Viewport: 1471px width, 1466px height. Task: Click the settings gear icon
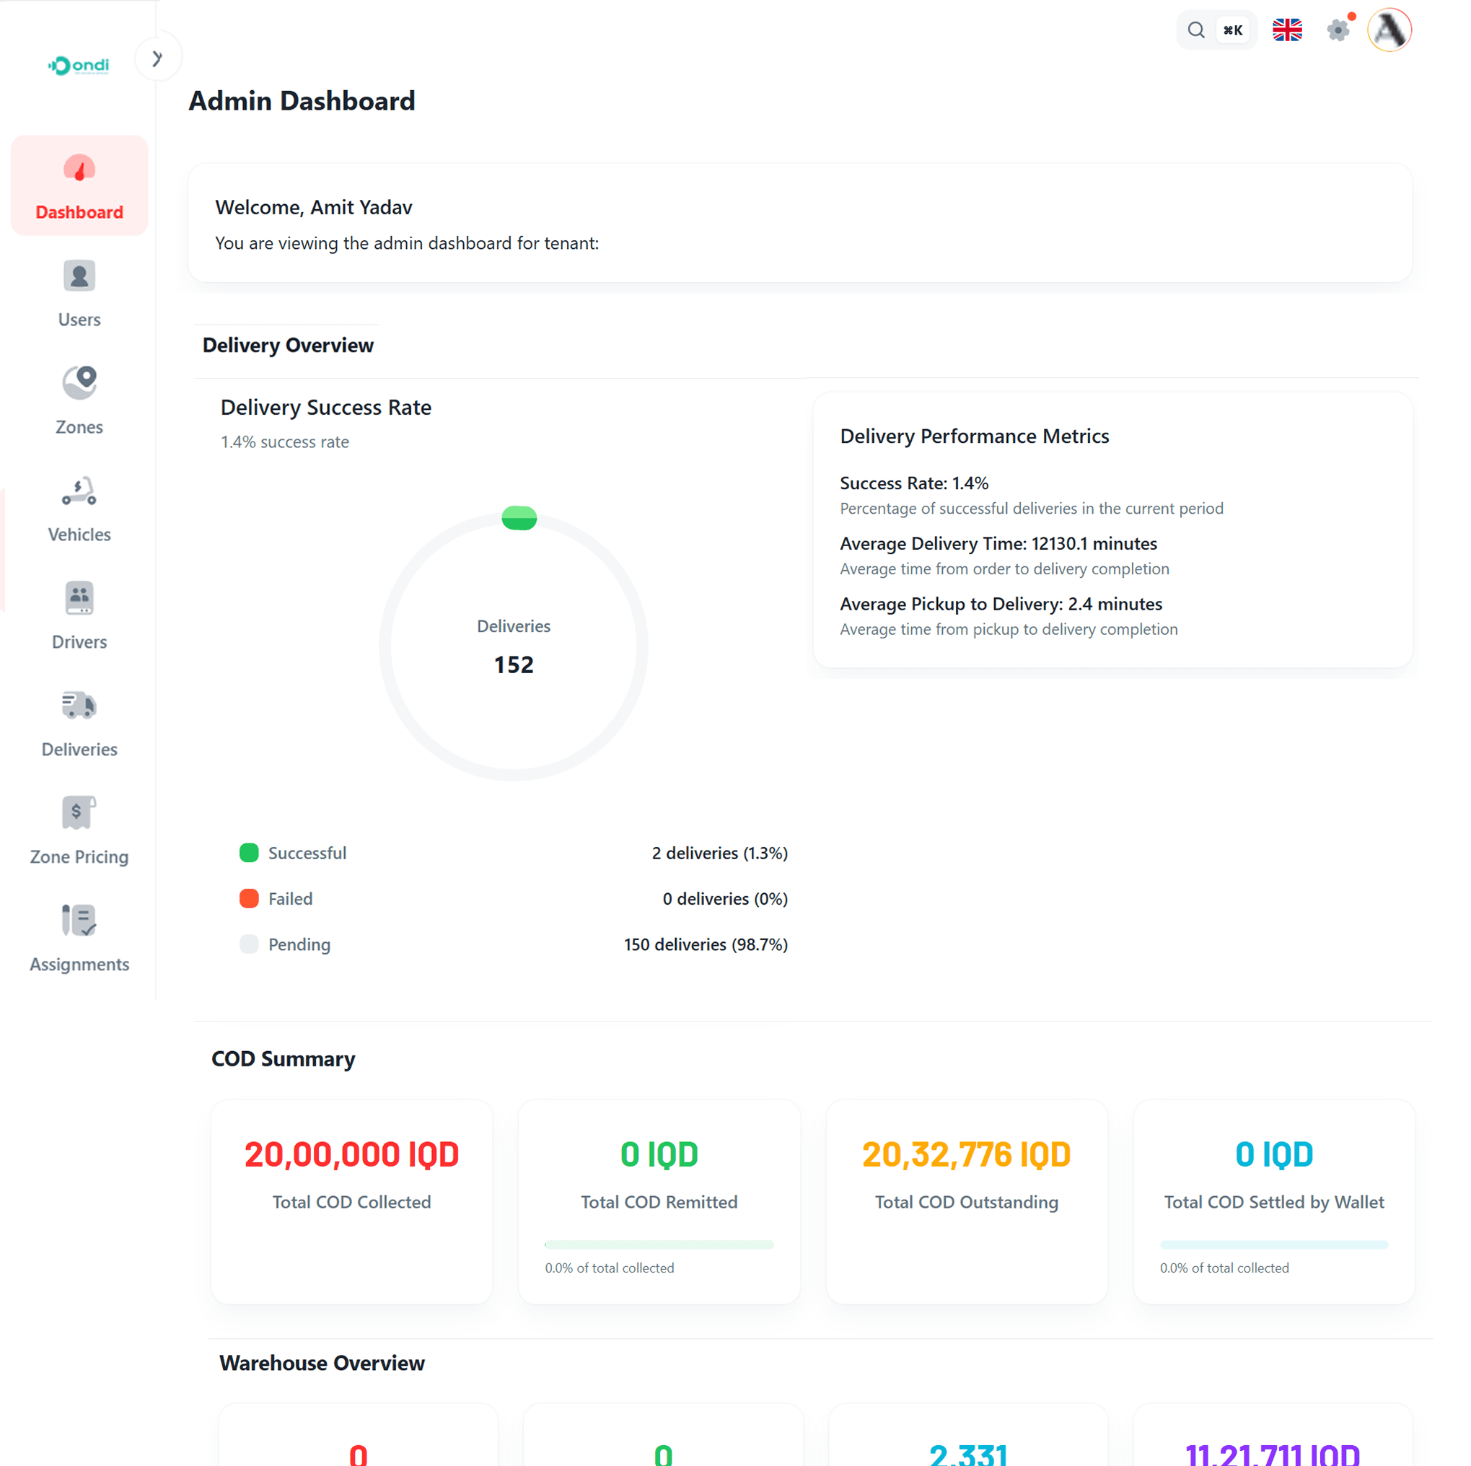1338,30
